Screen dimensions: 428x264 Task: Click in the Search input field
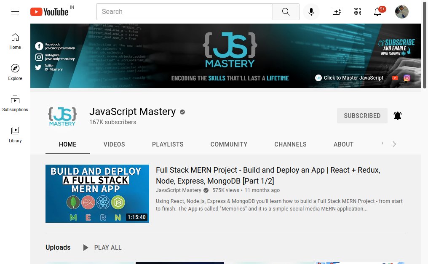click(x=185, y=12)
